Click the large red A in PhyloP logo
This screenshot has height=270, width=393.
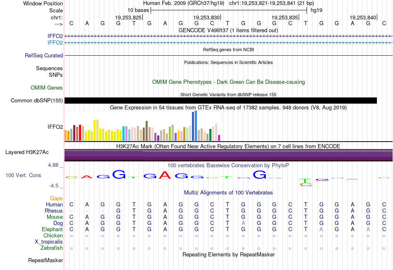(165, 175)
